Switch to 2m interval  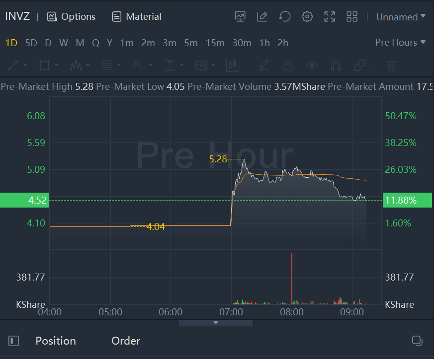[148, 43]
